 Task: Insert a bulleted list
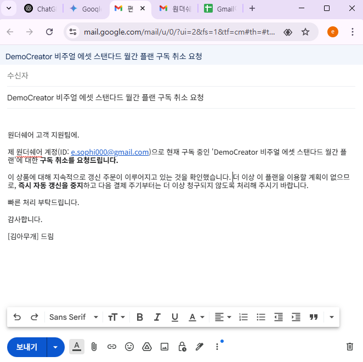tap(261, 317)
